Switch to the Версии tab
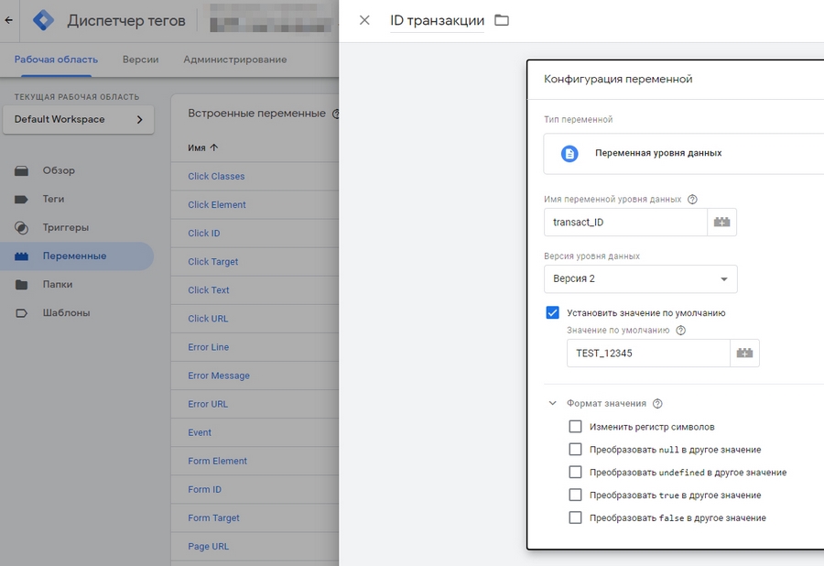This screenshot has height=566, width=824. pyautogui.click(x=140, y=60)
